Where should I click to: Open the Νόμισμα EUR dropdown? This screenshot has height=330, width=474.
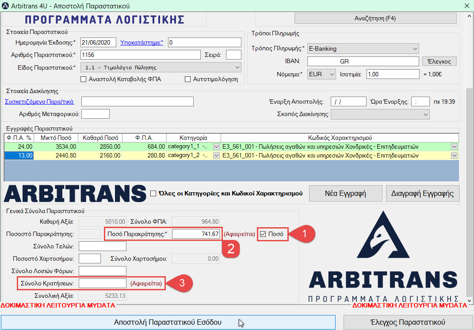(x=321, y=74)
